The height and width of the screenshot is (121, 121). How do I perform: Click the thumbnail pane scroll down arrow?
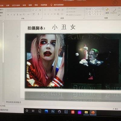tap(3, 103)
